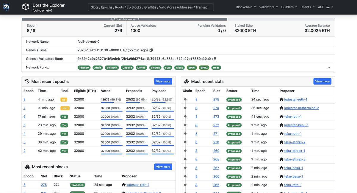Click View more for recent epochs
Image resolution: width=357 pixels, height=193 pixels.
163,81
